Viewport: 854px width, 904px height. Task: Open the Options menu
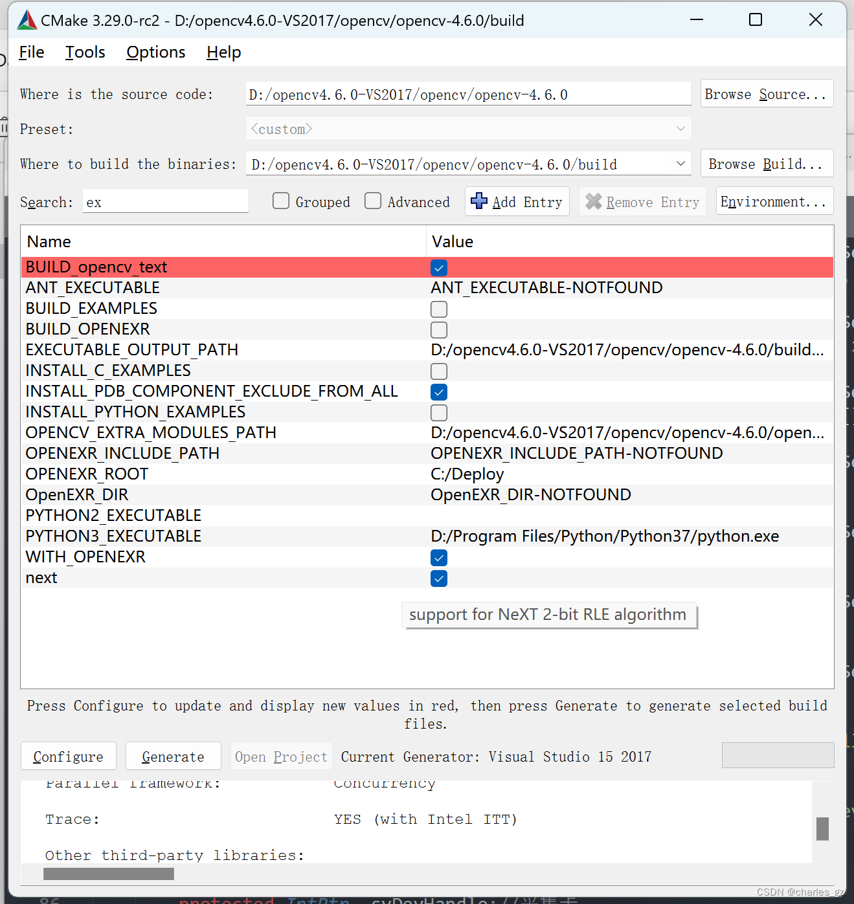click(x=156, y=52)
